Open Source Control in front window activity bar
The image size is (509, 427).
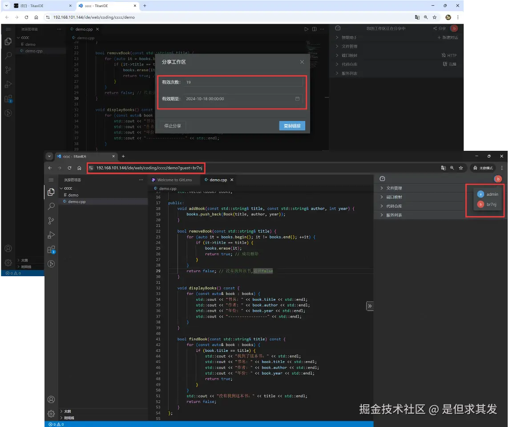coord(51,221)
